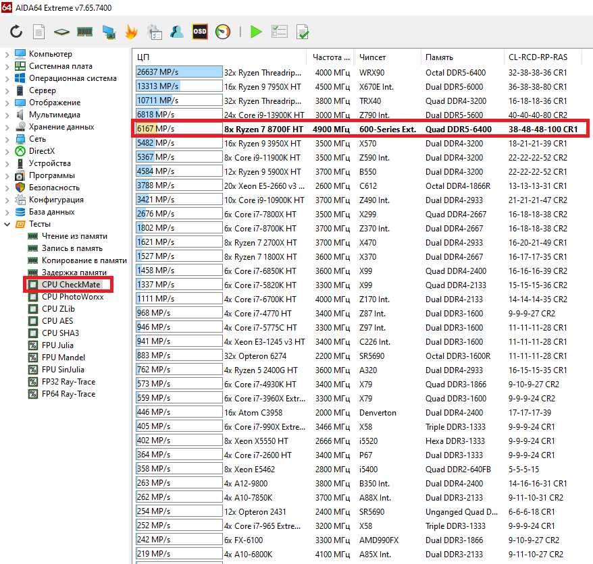Select Задержка памяти test

74,273
